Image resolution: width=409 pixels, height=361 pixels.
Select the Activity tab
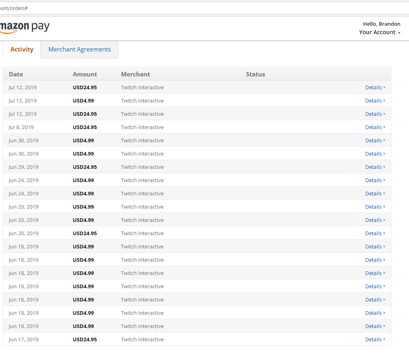22,49
